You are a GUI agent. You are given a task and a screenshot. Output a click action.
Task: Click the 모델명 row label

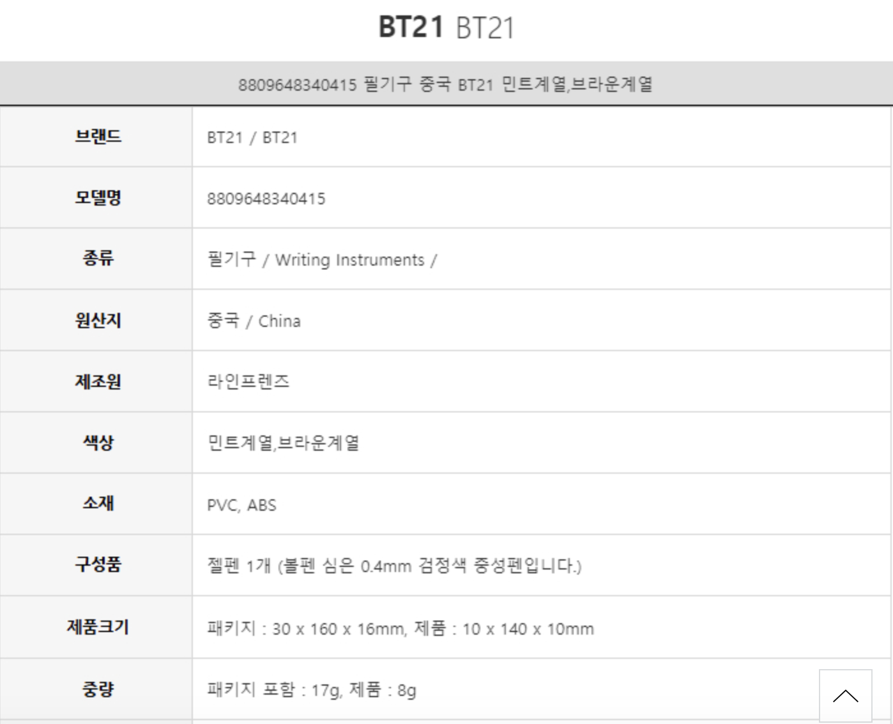[x=98, y=198]
